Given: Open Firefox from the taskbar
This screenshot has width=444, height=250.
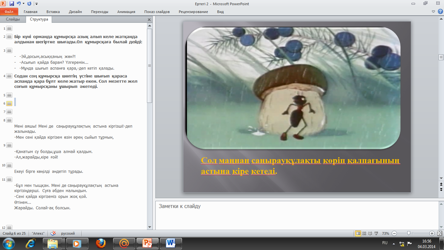Looking at the screenshot, I should click(101, 243).
